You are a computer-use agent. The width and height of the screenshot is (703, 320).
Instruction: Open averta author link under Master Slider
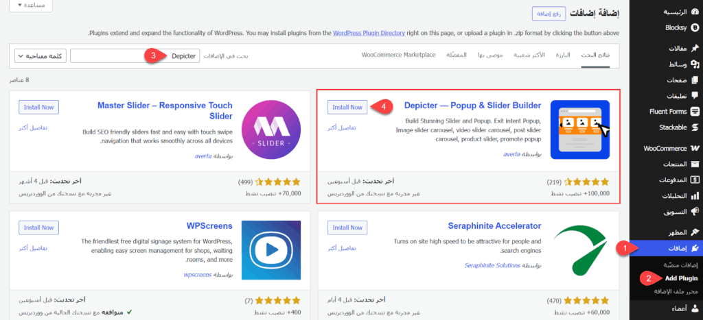pos(203,156)
